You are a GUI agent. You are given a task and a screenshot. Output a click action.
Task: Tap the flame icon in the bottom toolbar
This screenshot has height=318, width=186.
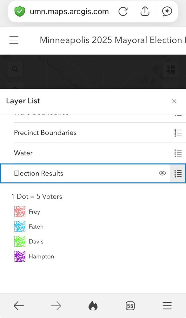93,306
